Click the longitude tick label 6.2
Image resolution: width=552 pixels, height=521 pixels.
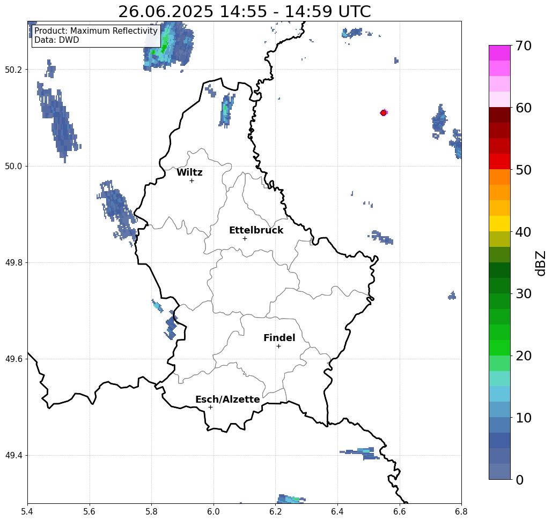coord(275,511)
